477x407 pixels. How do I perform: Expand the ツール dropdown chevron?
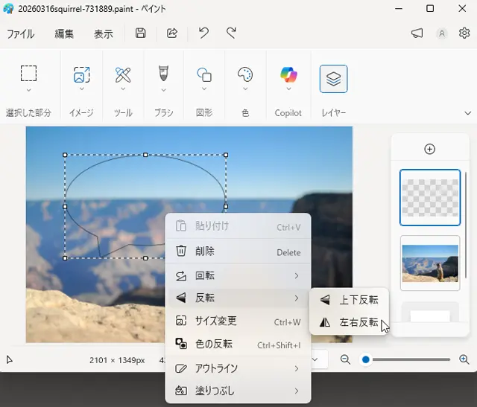point(123,89)
